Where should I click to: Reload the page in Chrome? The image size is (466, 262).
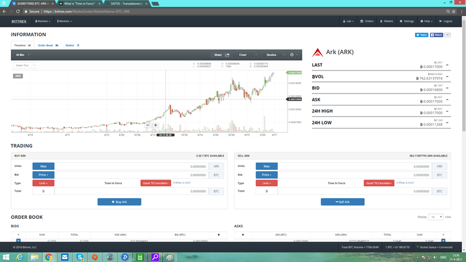pyautogui.click(x=18, y=12)
